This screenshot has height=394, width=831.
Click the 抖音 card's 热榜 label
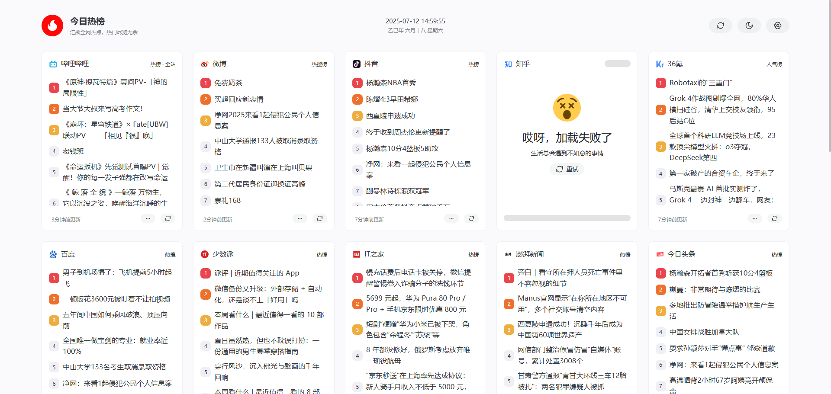pyautogui.click(x=473, y=64)
